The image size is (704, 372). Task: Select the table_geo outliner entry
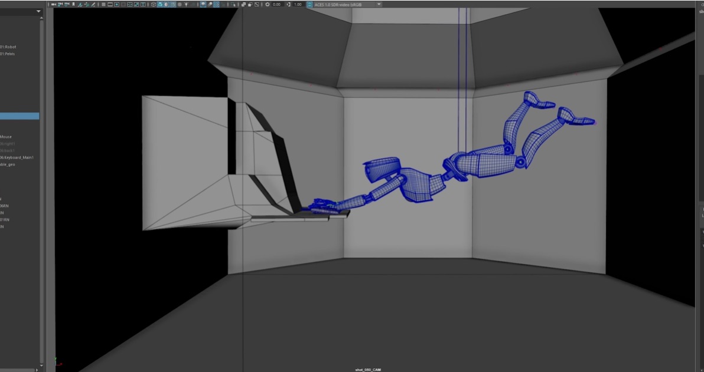[x=7, y=164]
